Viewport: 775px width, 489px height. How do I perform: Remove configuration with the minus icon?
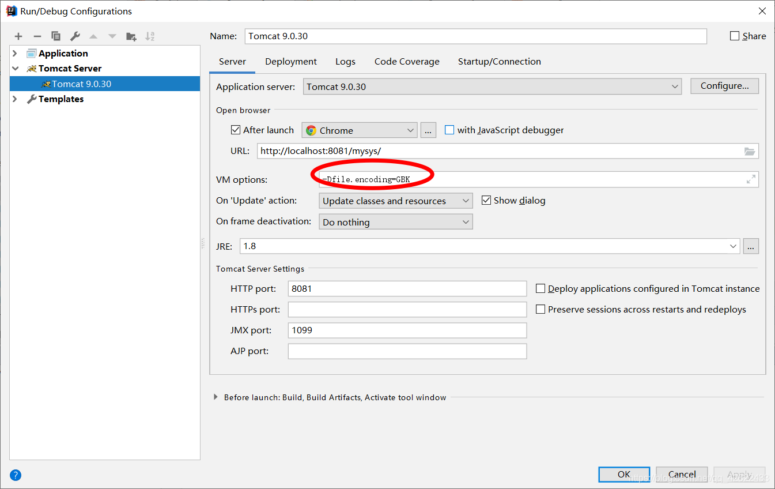[37, 36]
